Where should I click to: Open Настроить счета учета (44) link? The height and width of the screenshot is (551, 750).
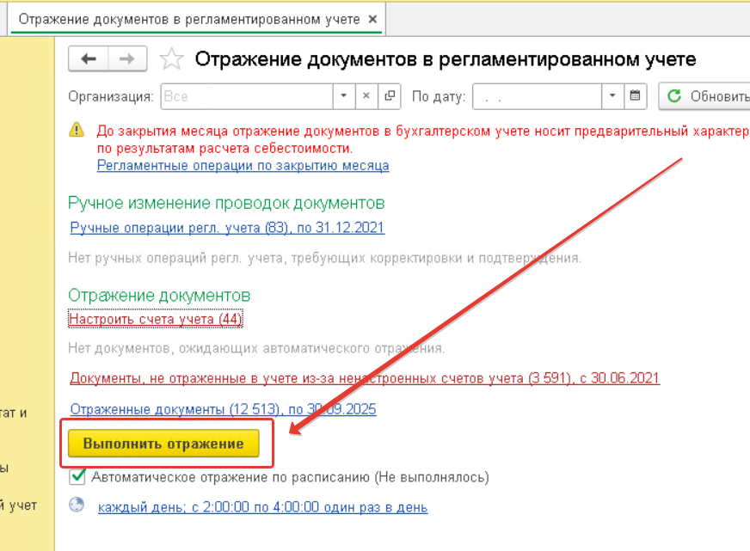[156, 319]
